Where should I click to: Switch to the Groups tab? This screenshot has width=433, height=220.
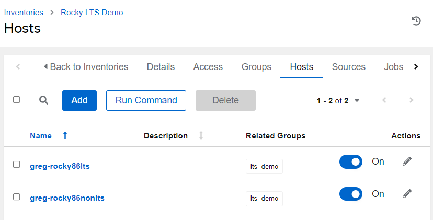(256, 67)
